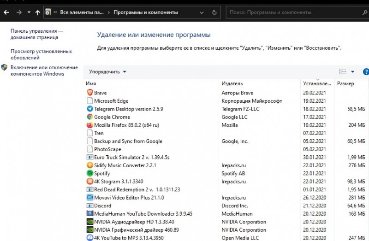The image size is (369, 241).
Task: Select the Red Dead Redemption 2 icon
Action: [89, 189]
